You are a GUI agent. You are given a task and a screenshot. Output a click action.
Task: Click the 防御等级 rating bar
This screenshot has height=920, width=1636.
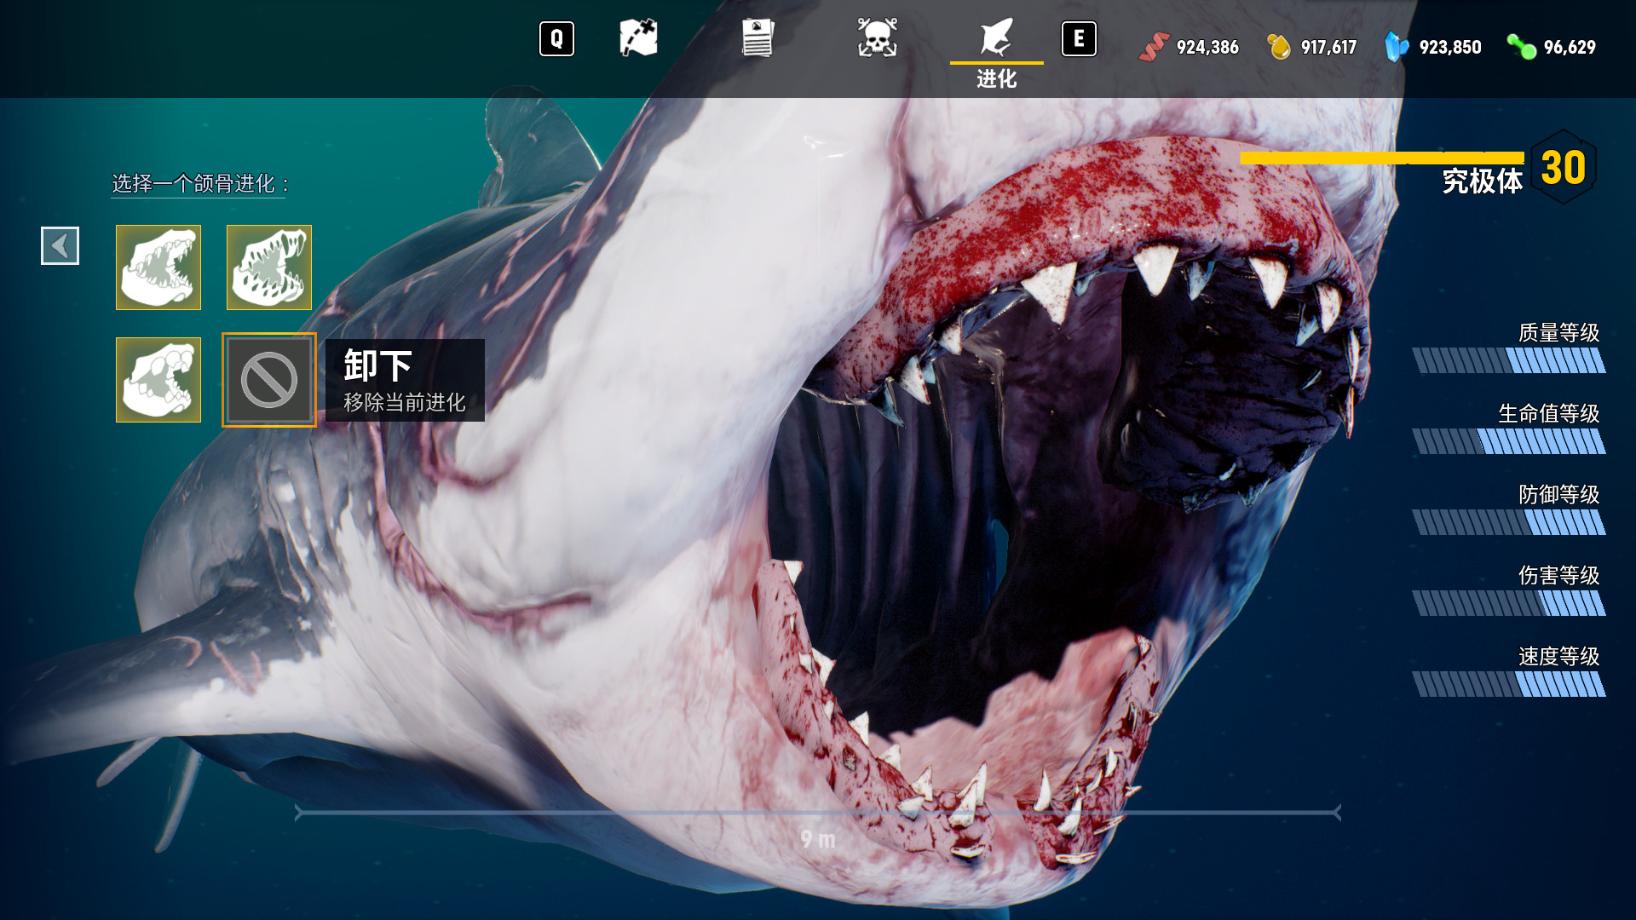click(x=1509, y=522)
